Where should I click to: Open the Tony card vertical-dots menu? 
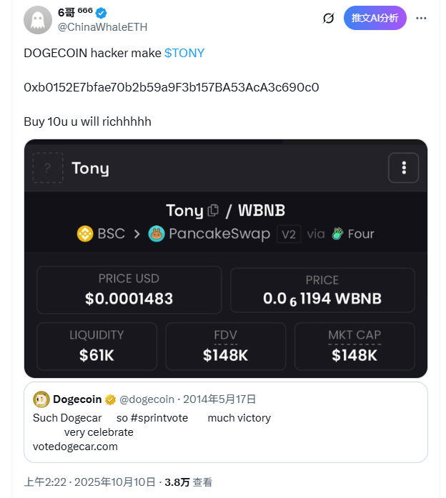tap(404, 168)
